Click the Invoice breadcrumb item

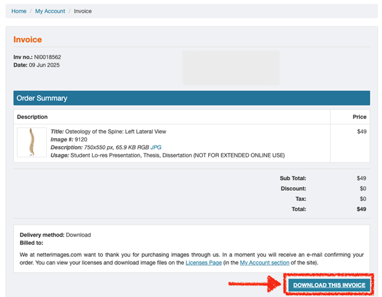(x=82, y=11)
